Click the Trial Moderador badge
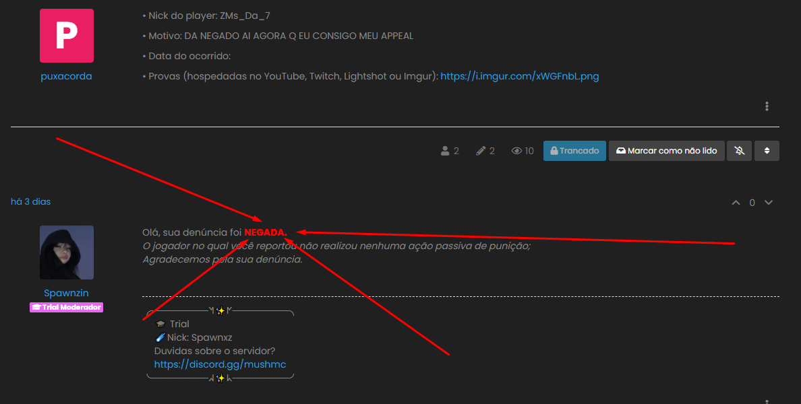801x404 pixels. pos(66,307)
